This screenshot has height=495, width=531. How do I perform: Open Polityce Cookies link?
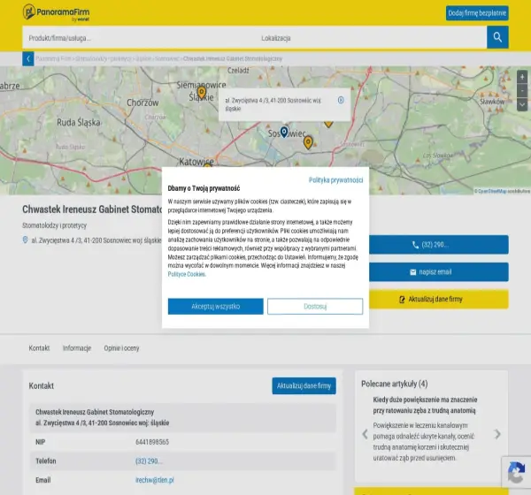tap(187, 274)
